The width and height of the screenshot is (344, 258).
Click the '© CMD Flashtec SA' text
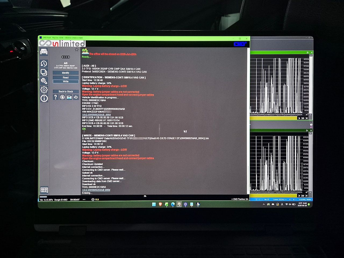pos(240,199)
